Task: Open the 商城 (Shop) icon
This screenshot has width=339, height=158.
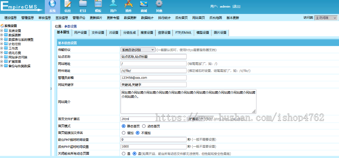Action: 144,5
